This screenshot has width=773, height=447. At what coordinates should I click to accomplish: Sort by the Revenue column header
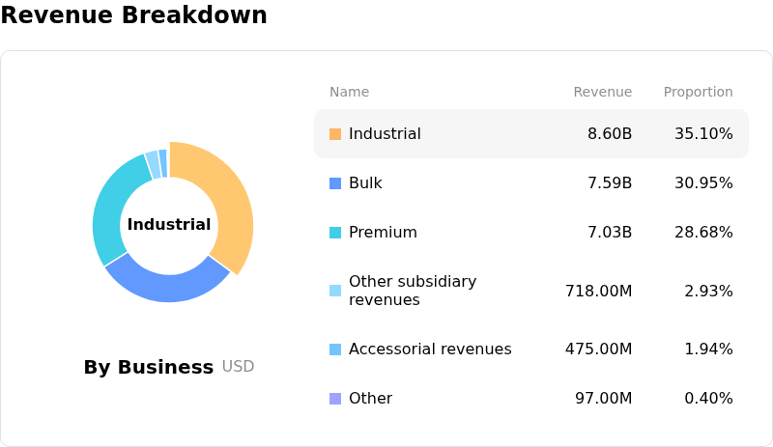tap(602, 93)
